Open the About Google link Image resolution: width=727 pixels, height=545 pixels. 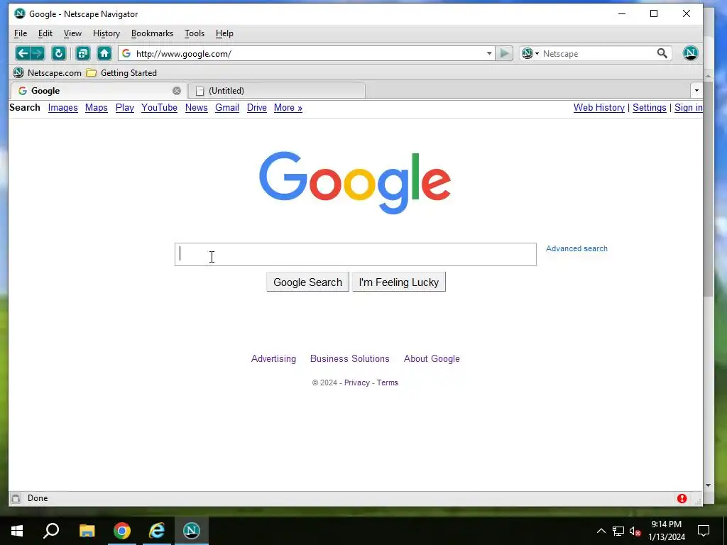coord(432,358)
